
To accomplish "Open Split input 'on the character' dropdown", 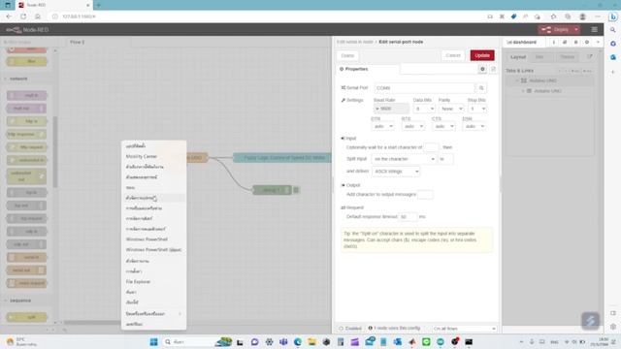I will click(404, 159).
